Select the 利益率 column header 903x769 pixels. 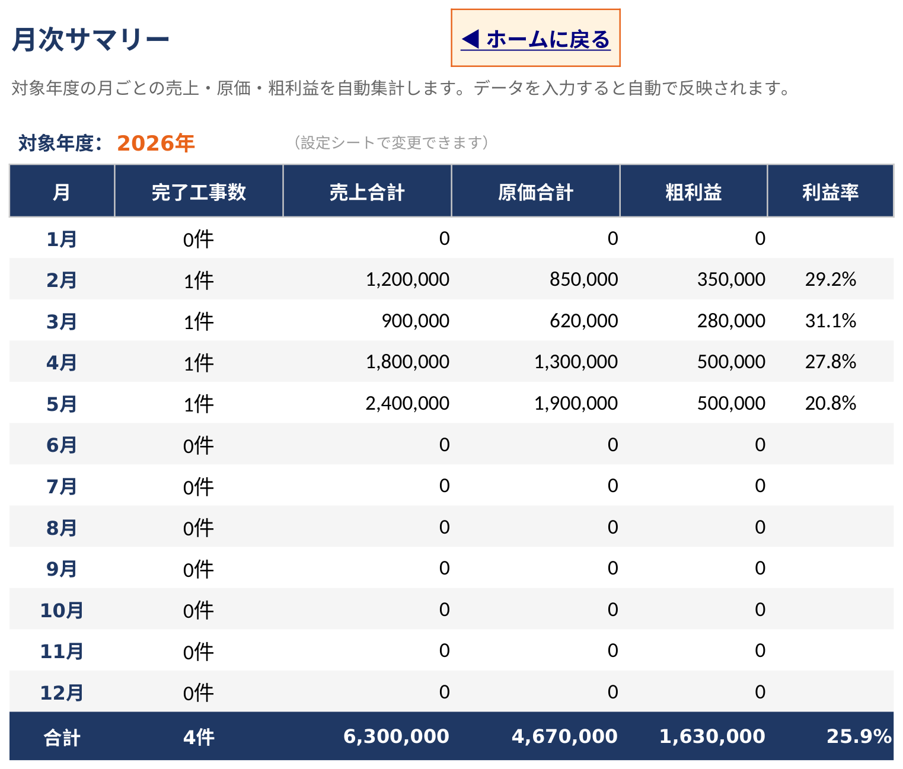coord(831,192)
